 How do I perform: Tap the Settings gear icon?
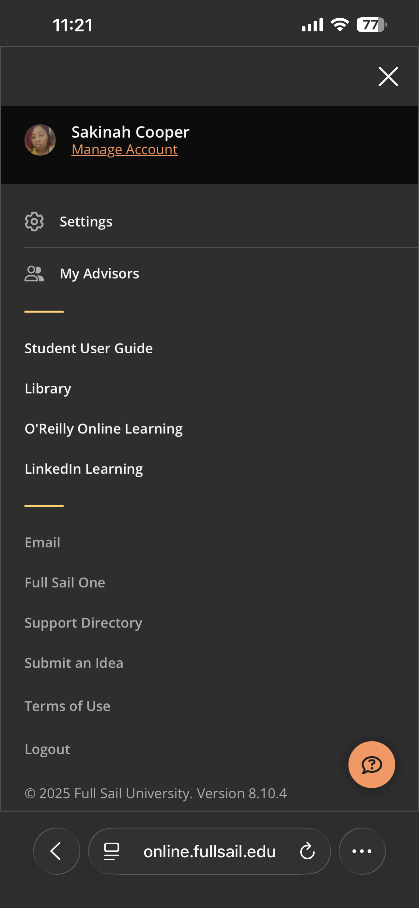pos(34,221)
